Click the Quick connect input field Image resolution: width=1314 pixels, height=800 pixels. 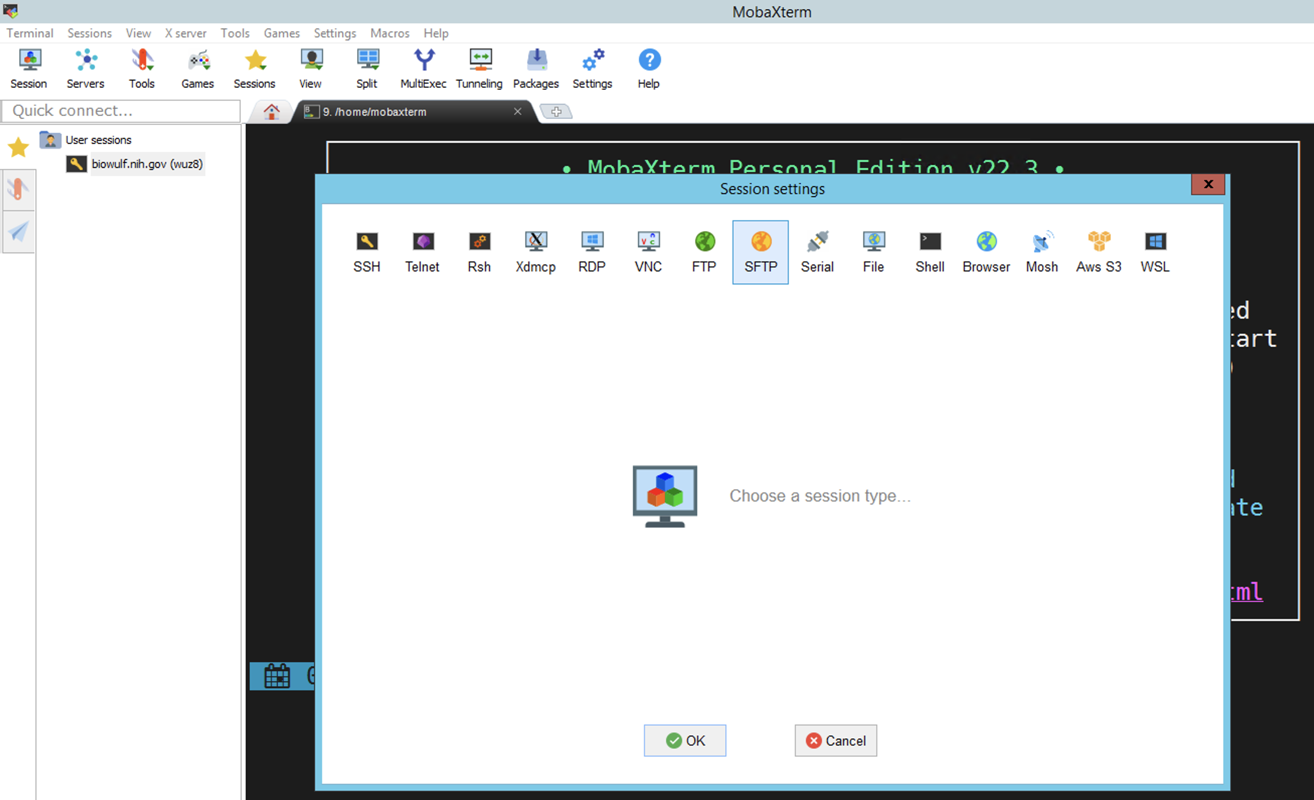click(x=121, y=111)
